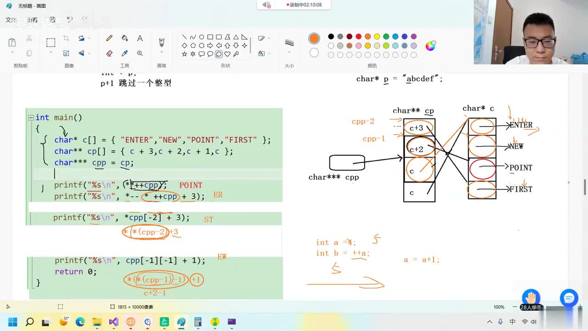Pick the black palette color
Viewport: 588px width, 331px height.
tap(331, 37)
